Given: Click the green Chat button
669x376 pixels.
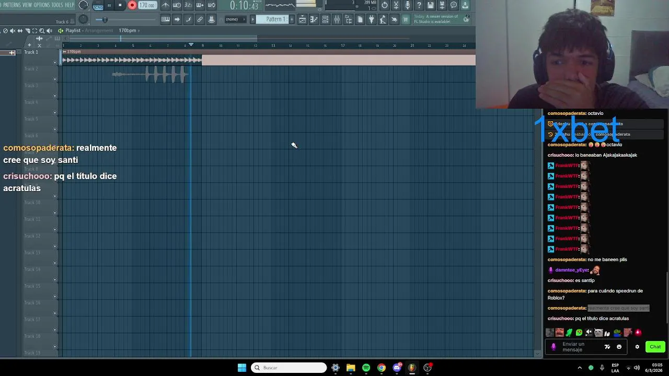Looking at the screenshot, I should [x=655, y=347].
